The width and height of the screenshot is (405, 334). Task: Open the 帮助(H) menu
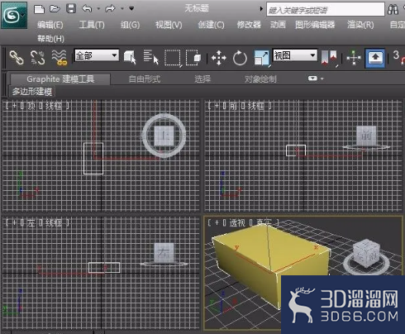(x=50, y=39)
